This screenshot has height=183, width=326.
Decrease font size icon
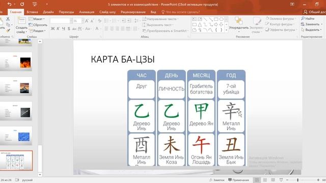pos(92,21)
